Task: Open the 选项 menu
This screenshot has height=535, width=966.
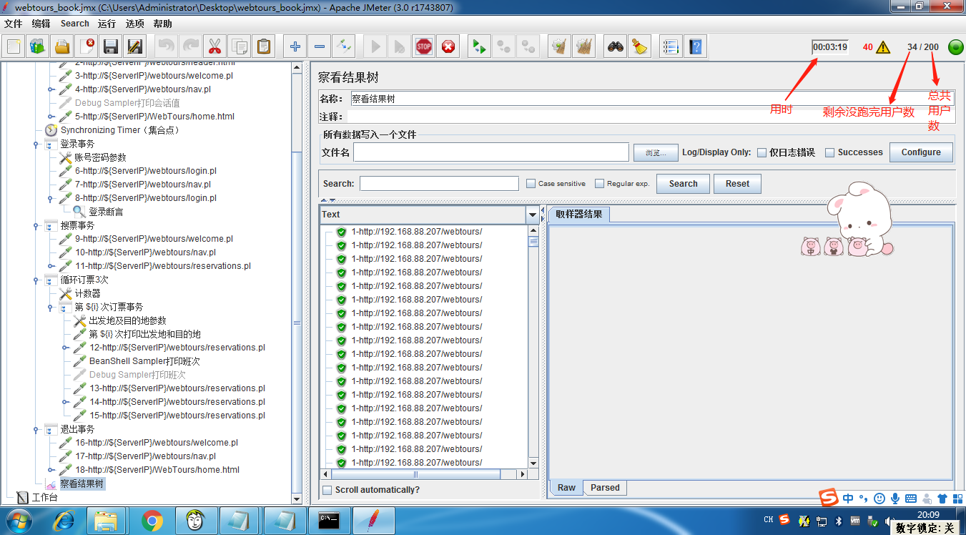Action: [134, 24]
